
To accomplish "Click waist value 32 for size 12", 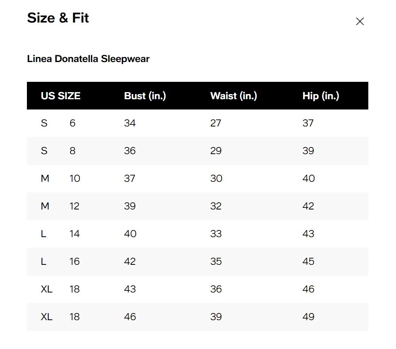I will coord(216,206).
